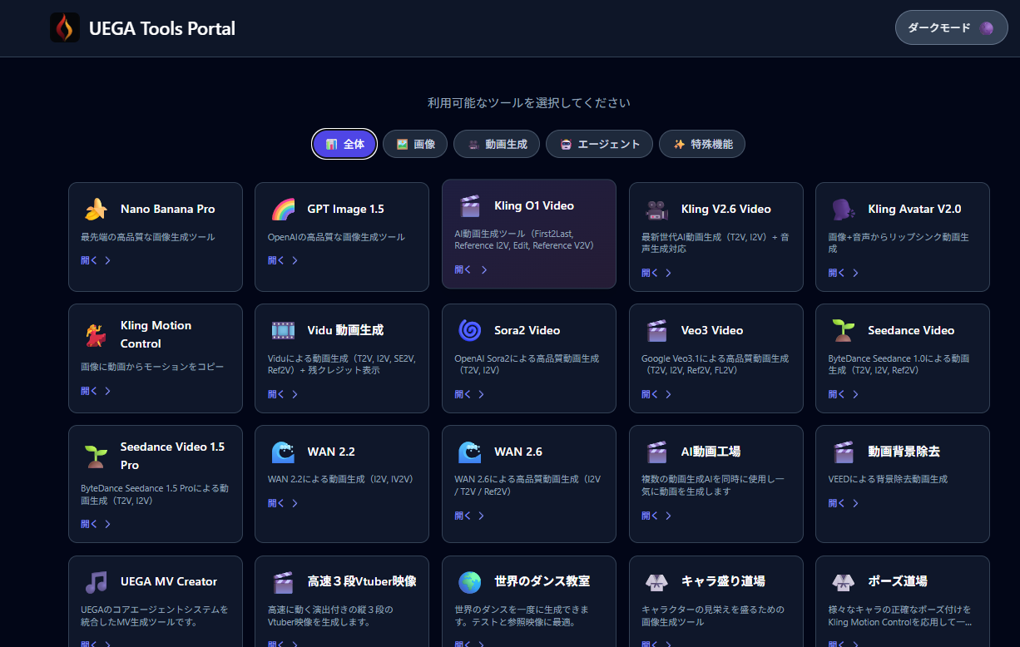Filter by the エージェント category
Image resolution: width=1020 pixels, height=647 pixels.
599,144
